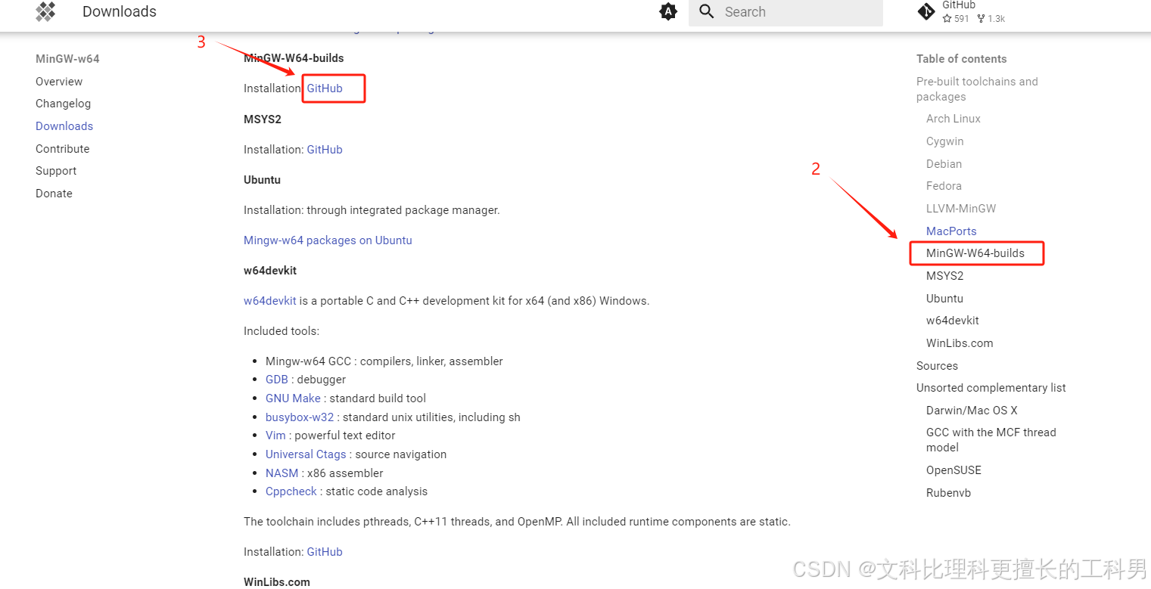Click the w64devkit section heading
This screenshot has height=589, width=1151.
[x=270, y=271]
